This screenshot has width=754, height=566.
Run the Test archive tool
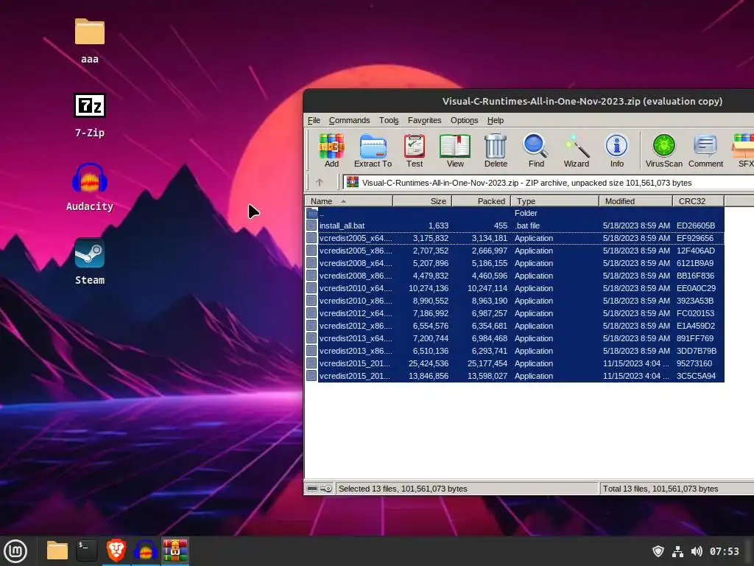click(414, 150)
